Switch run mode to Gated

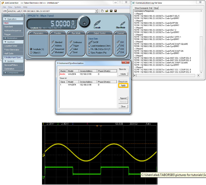[x=71, y=49]
